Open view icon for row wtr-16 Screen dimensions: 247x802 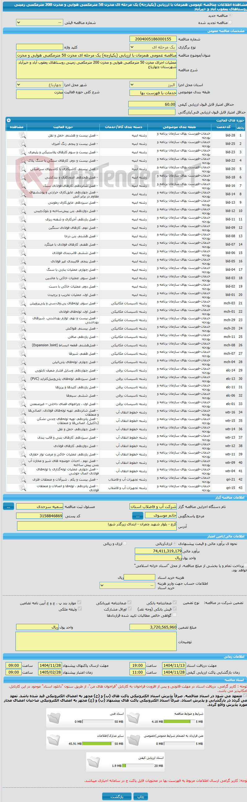tap(22, 413)
